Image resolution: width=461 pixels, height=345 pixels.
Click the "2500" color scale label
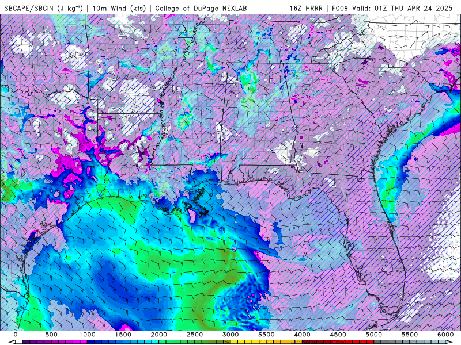[x=195, y=335]
